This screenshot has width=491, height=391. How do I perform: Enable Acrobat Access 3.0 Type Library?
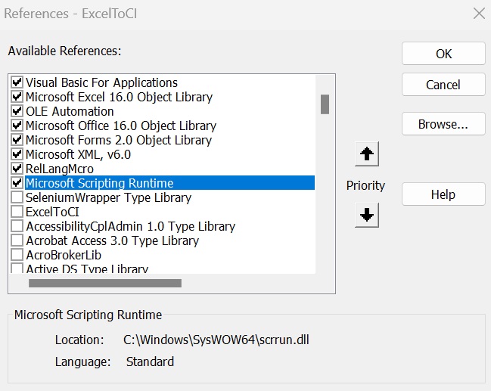tap(17, 240)
